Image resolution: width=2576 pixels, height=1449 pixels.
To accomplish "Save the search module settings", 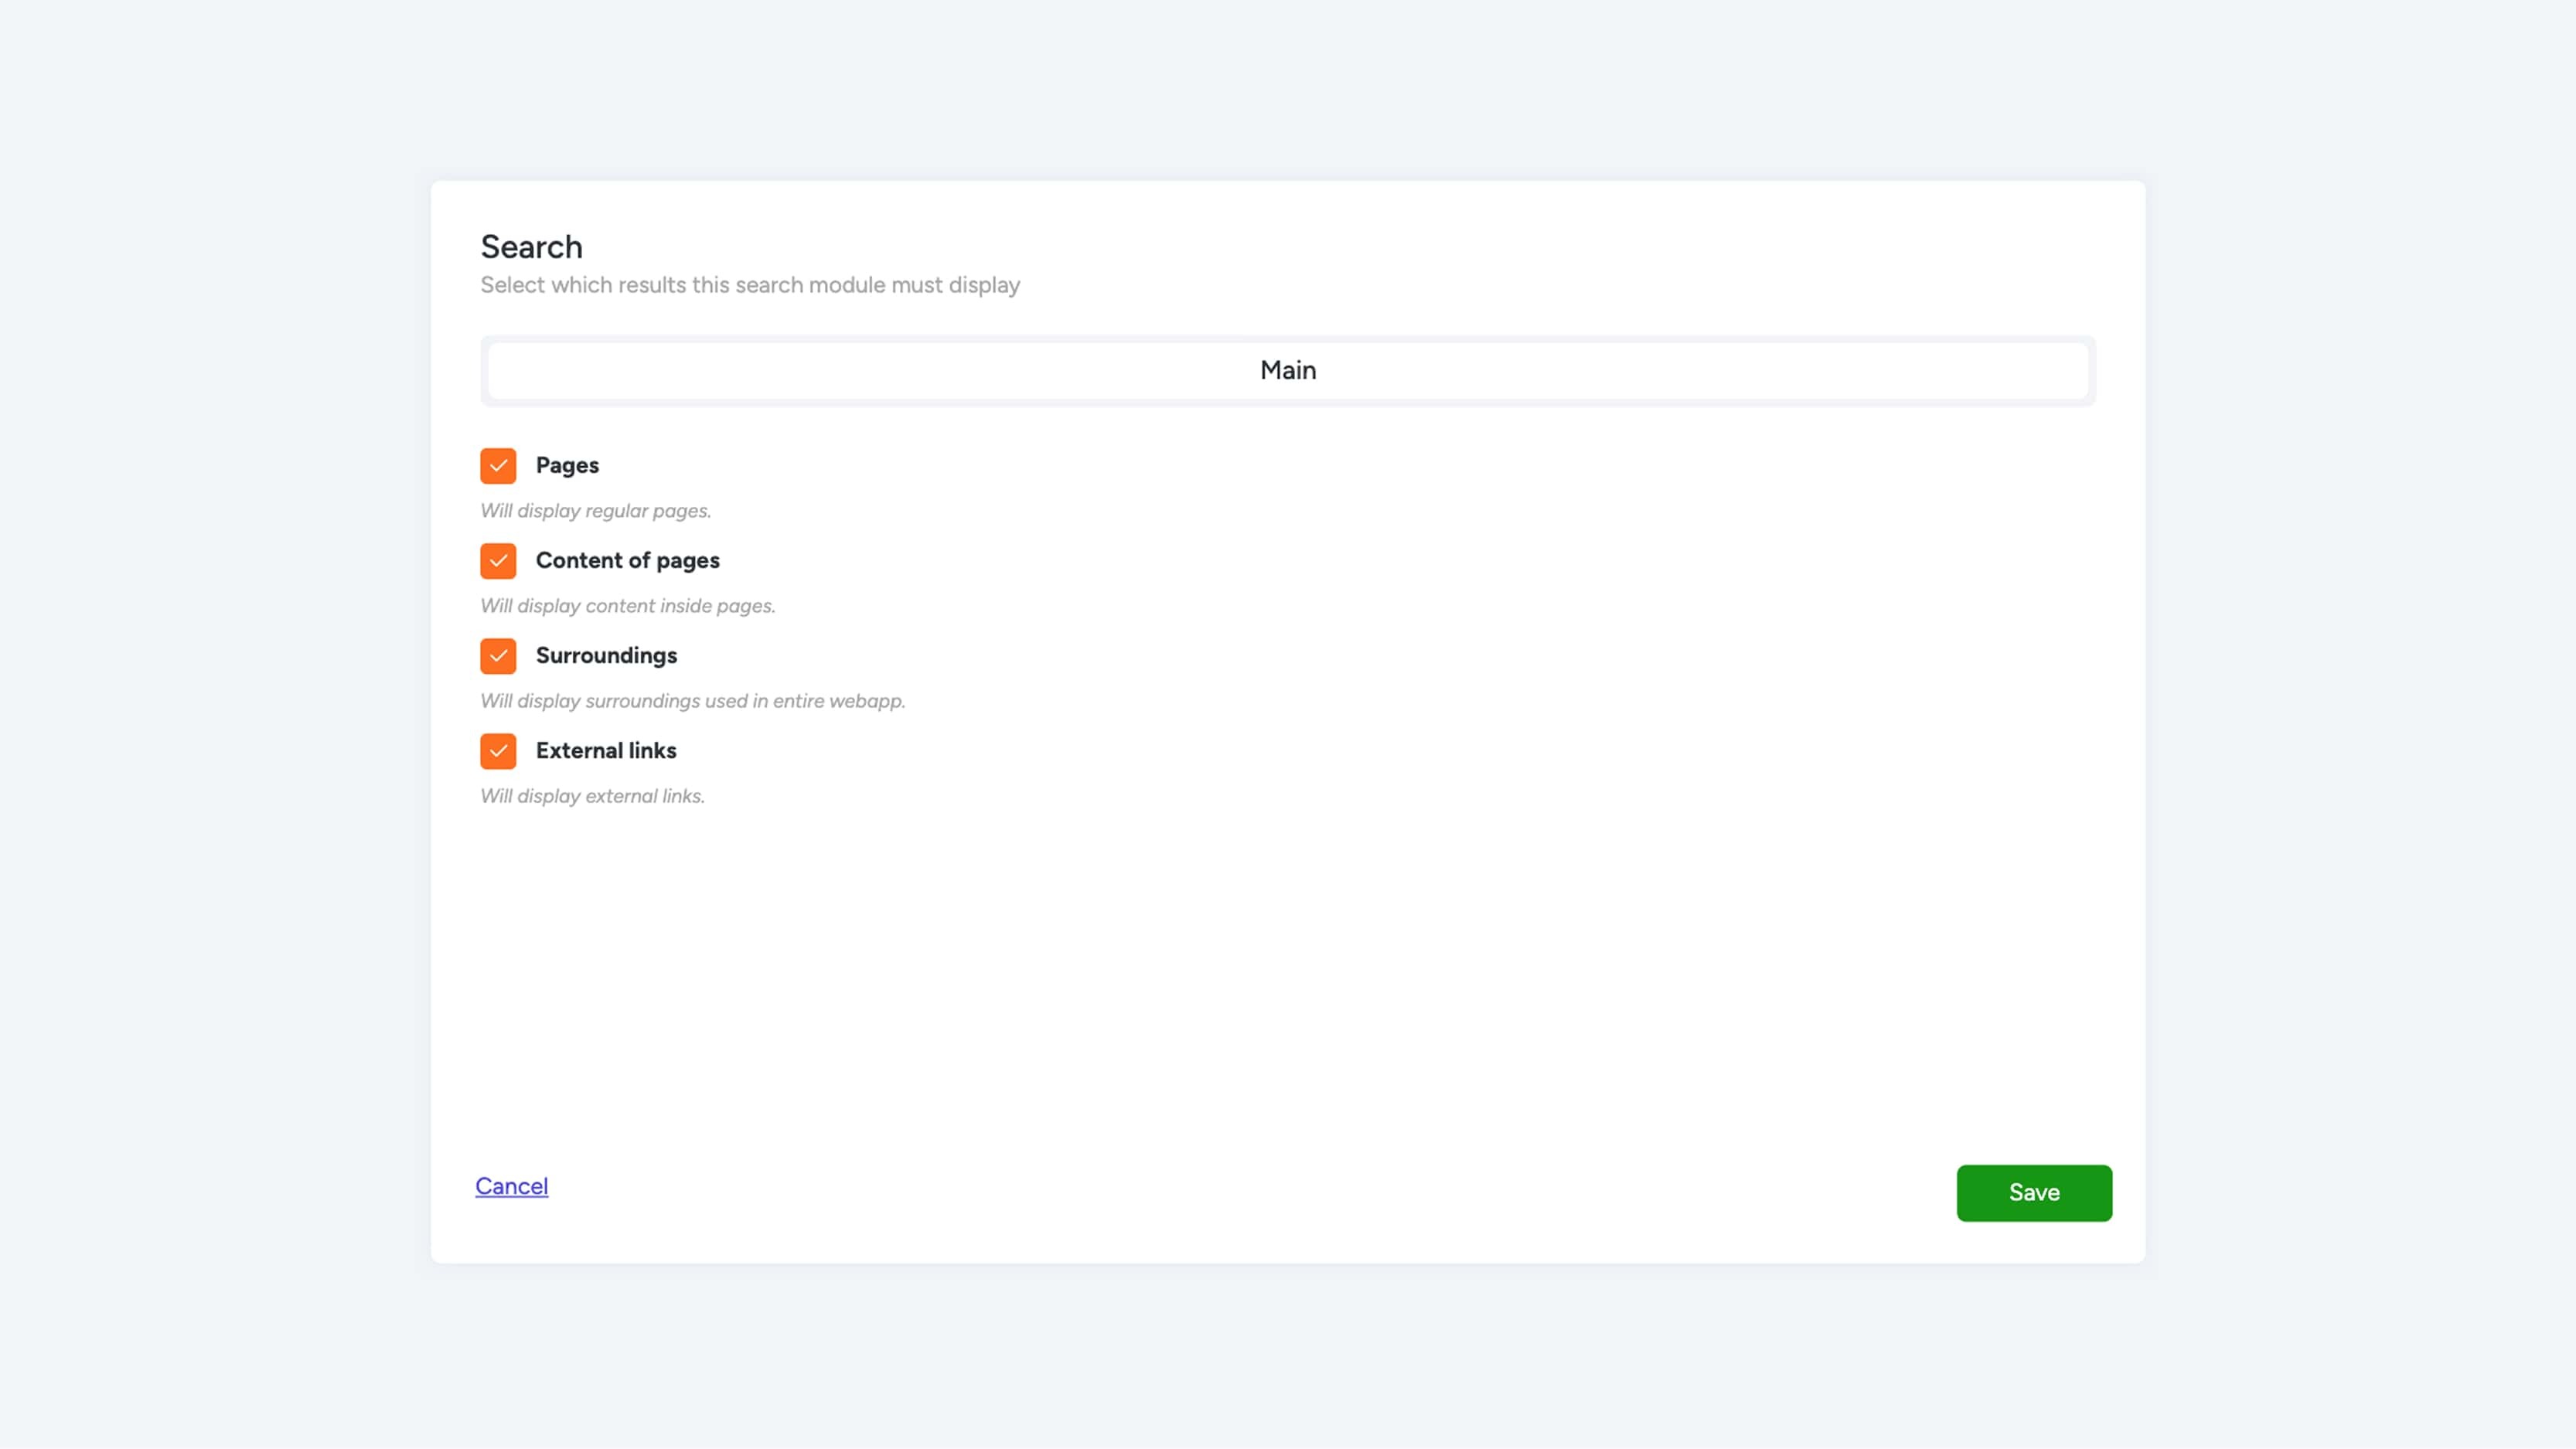I will pos(2034,1192).
